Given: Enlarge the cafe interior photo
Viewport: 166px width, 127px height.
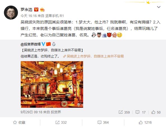Looking at the screenshot, I should tap(52, 84).
